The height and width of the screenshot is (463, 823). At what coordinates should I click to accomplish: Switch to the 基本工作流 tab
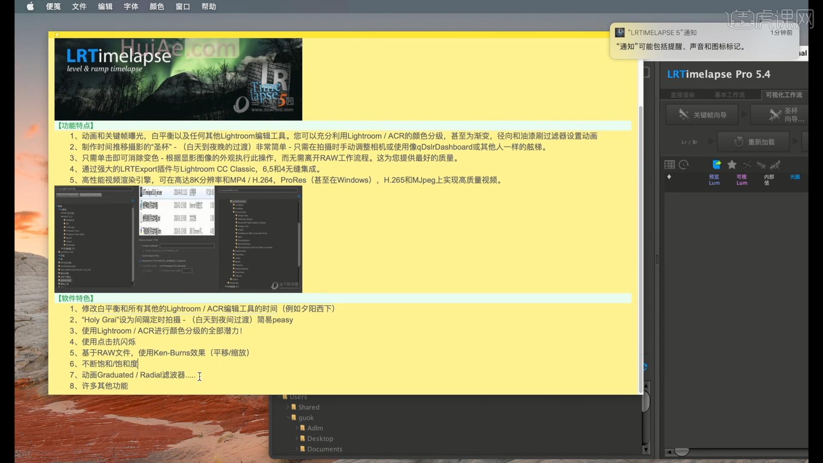click(x=730, y=94)
